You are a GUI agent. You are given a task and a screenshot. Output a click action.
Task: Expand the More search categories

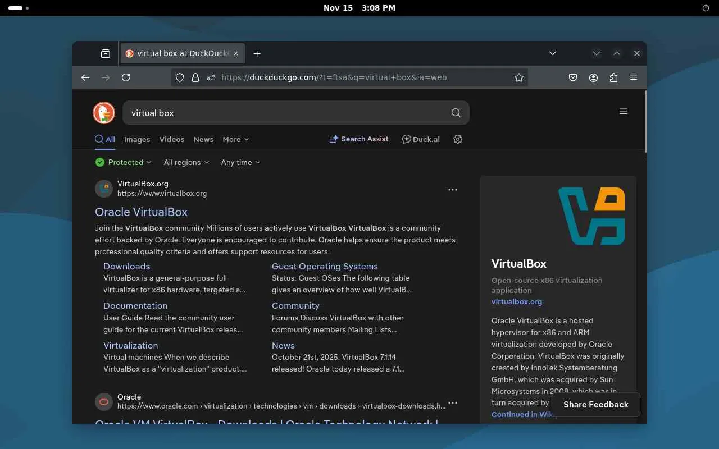(x=236, y=139)
